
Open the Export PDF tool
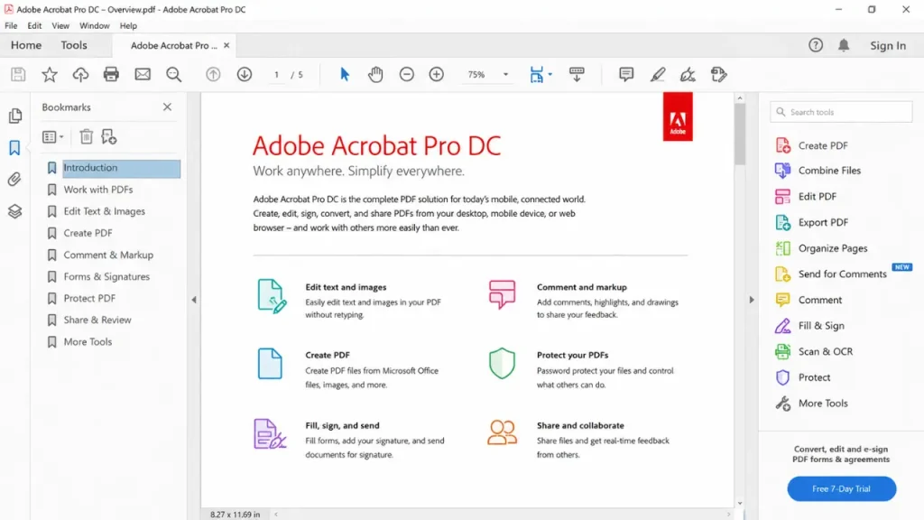(x=812, y=222)
